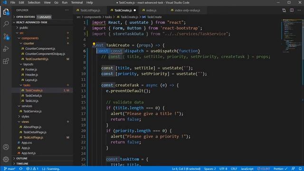Viewport: 304px width, 171px height.
Task: Open editor more actions ellipsis
Action: (299, 10)
